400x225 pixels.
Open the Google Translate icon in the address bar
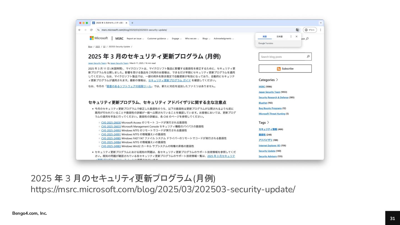pyautogui.click(x=297, y=30)
